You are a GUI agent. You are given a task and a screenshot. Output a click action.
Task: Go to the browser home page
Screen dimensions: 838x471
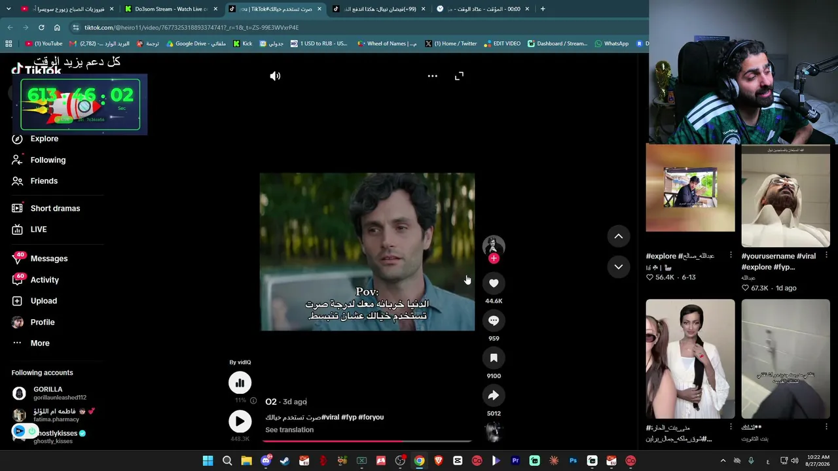57,27
